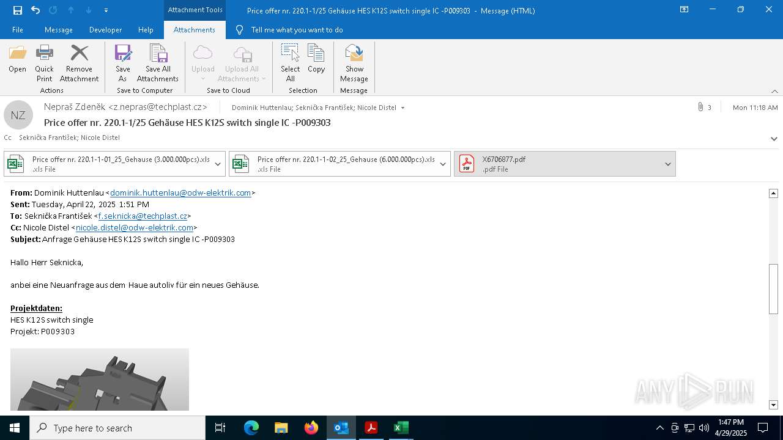Image resolution: width=783 pixels, height=440 pixels.
Task: Click f.seknicka@techplast.cz email link
Action: tap(143, 216)
